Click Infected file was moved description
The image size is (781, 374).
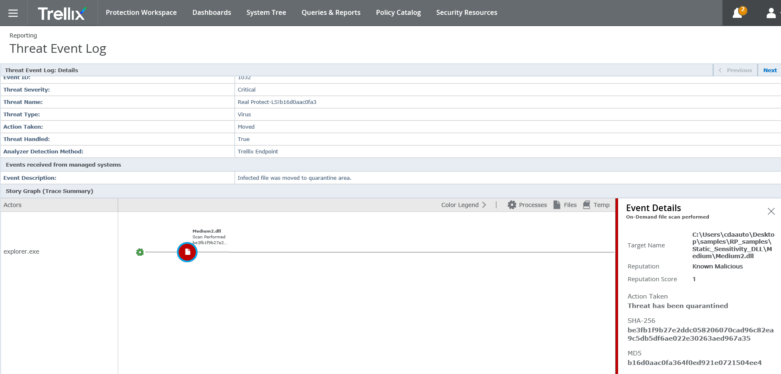pyautogui.click(x=294, y=178)
